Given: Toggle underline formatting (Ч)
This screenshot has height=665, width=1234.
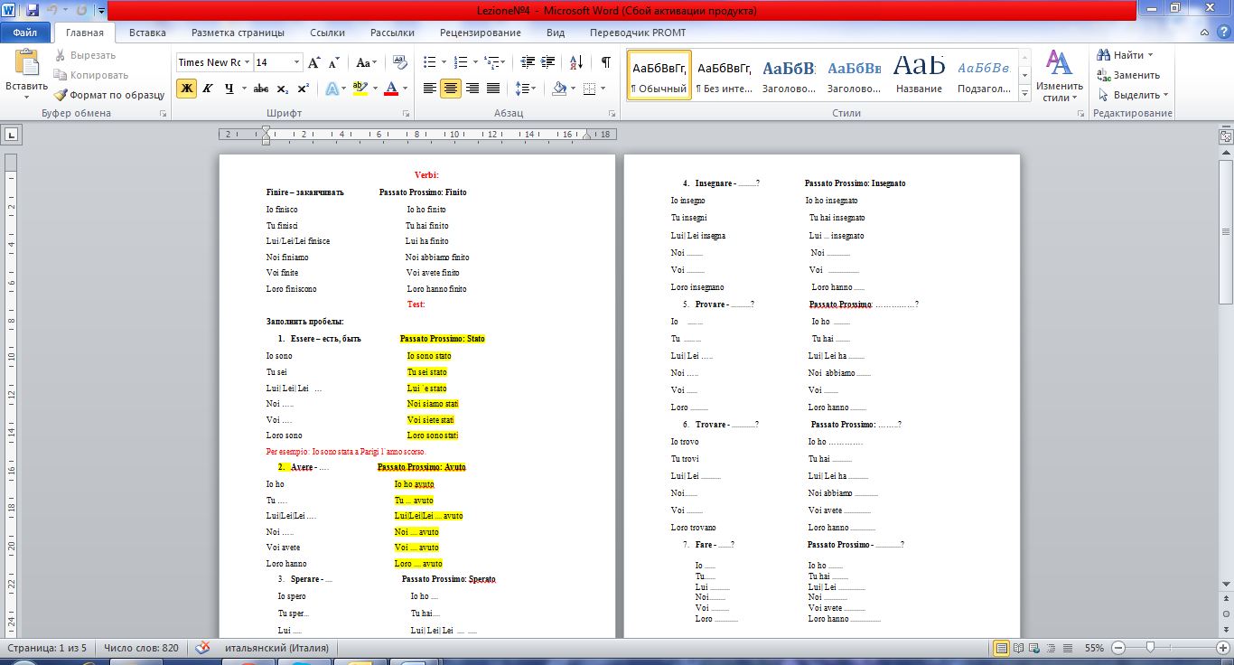Looking at the screenshot, I should click(229, 89).
